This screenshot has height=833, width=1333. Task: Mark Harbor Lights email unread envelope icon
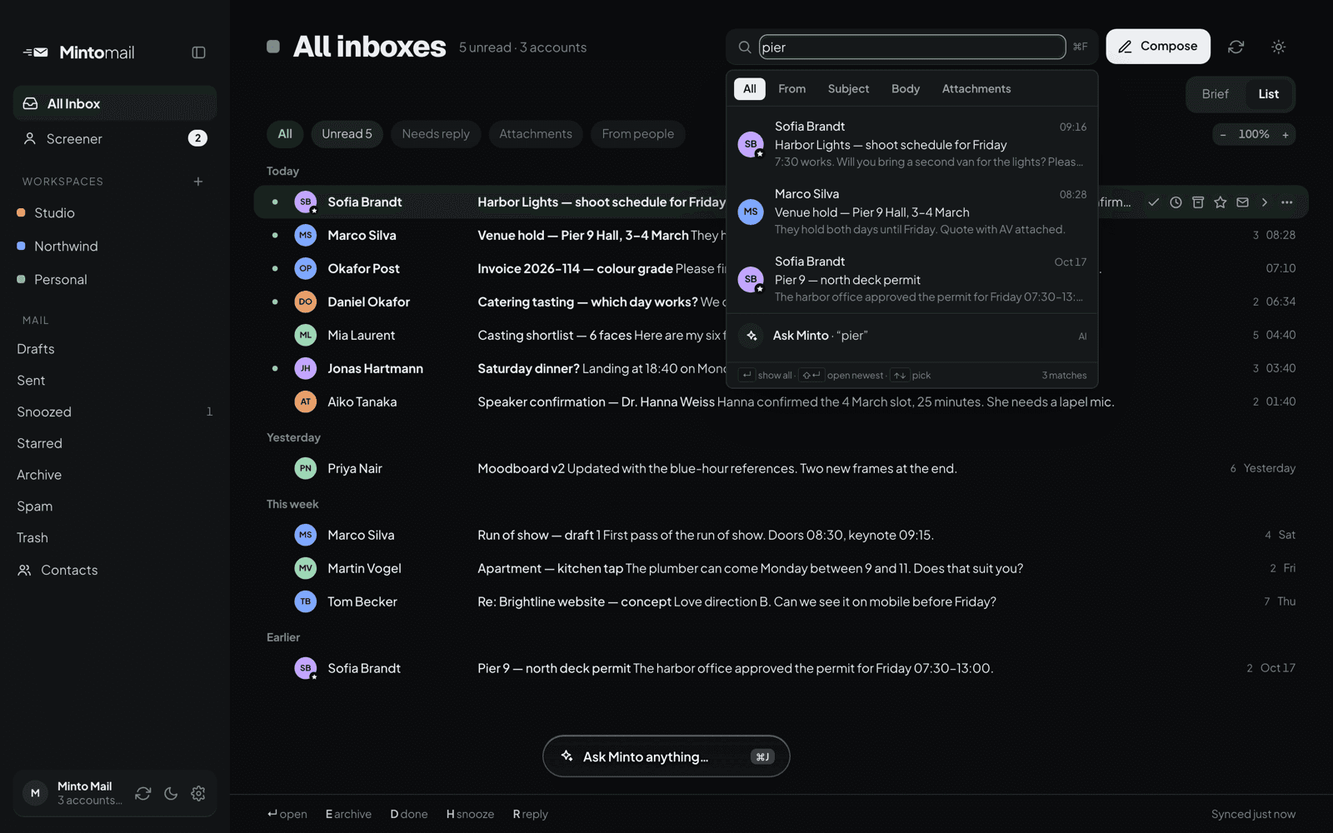tap(1242, 202)
